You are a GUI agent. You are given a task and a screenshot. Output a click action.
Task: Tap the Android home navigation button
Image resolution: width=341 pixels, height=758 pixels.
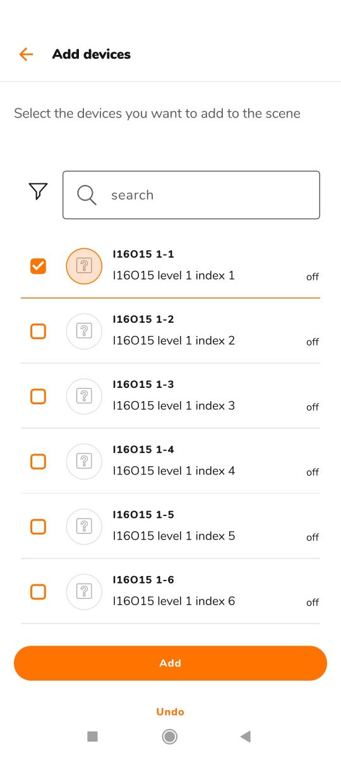(x=169, y=736)
